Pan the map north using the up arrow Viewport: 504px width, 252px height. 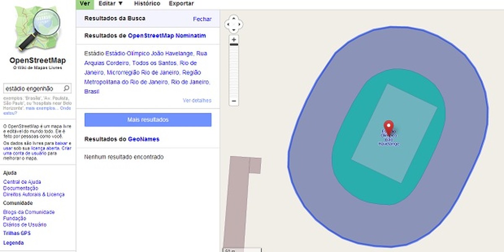coord(234,18)
